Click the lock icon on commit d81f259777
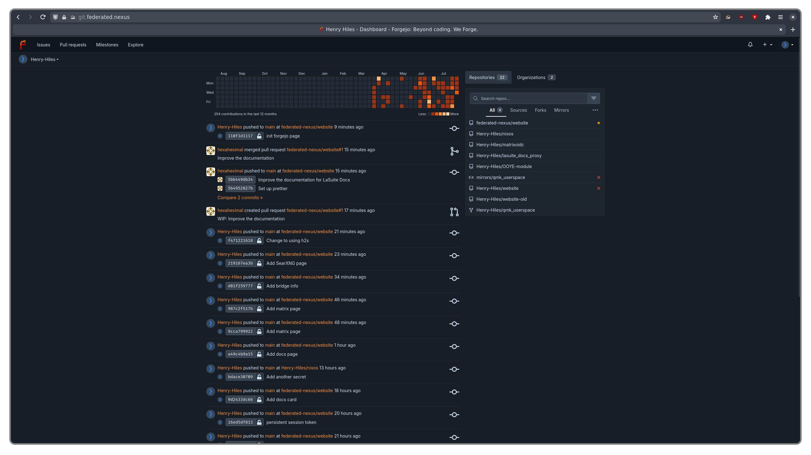Viewport: 811px width, 455px height. (259, 286)
